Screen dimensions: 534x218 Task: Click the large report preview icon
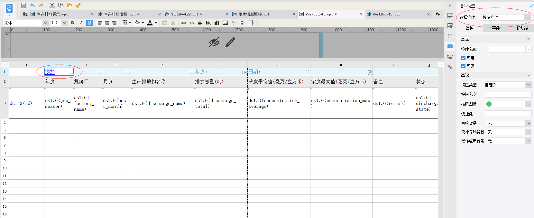click(x=9, y=9)
